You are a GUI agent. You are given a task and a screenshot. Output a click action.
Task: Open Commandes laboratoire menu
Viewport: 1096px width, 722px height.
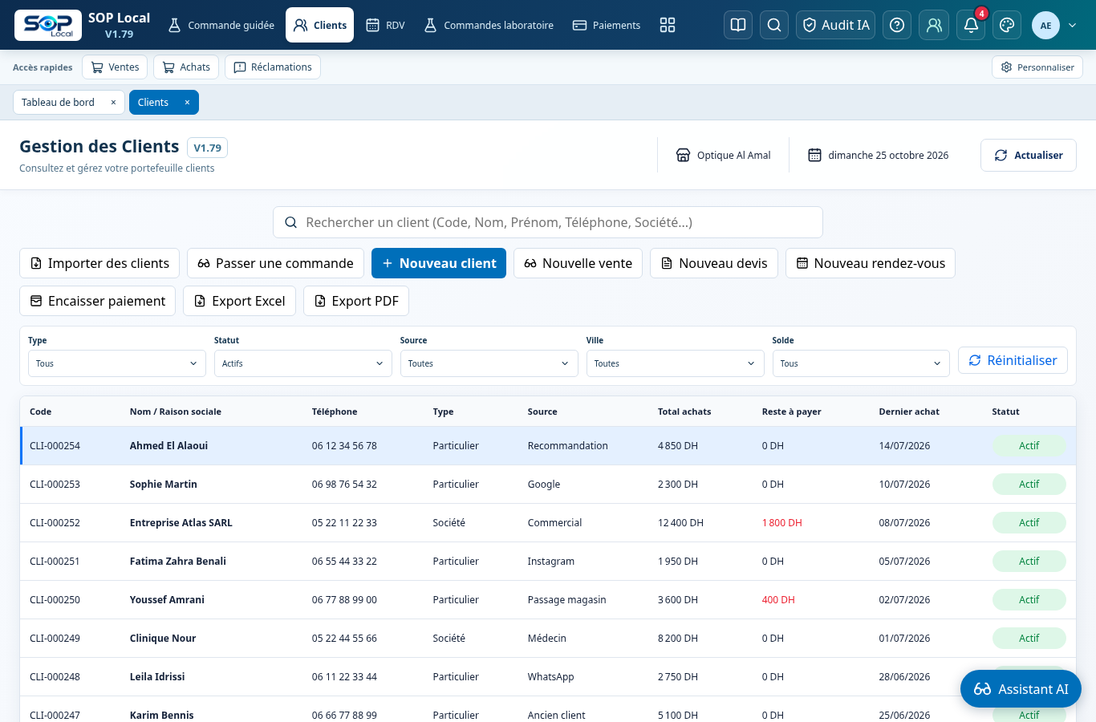pos(489,25)
